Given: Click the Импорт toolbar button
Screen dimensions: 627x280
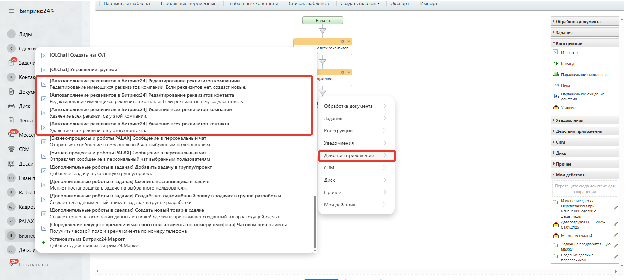Looking at the screenshot, I should point(428,4).
